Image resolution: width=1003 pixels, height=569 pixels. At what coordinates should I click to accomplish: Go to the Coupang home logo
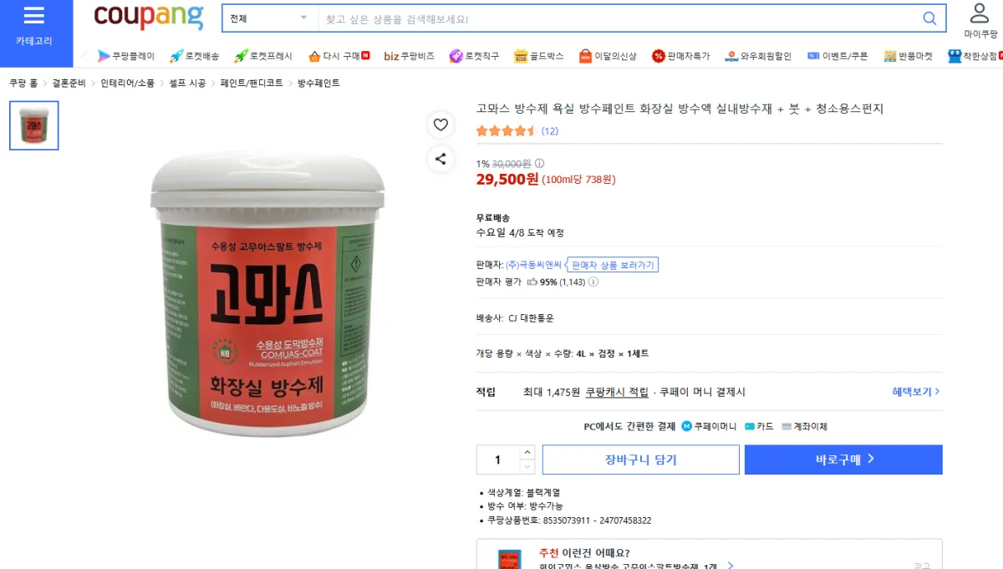[149, 17]
